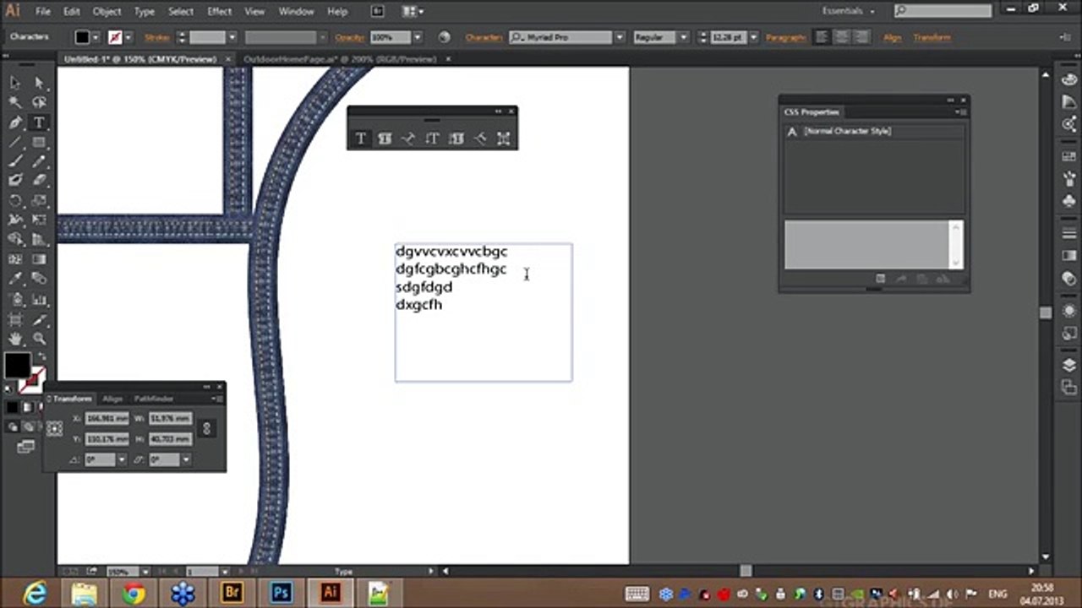This screenshot has width=1082, height=608.
Task: Click the Character link in control bar
Action: click(485, 37)
